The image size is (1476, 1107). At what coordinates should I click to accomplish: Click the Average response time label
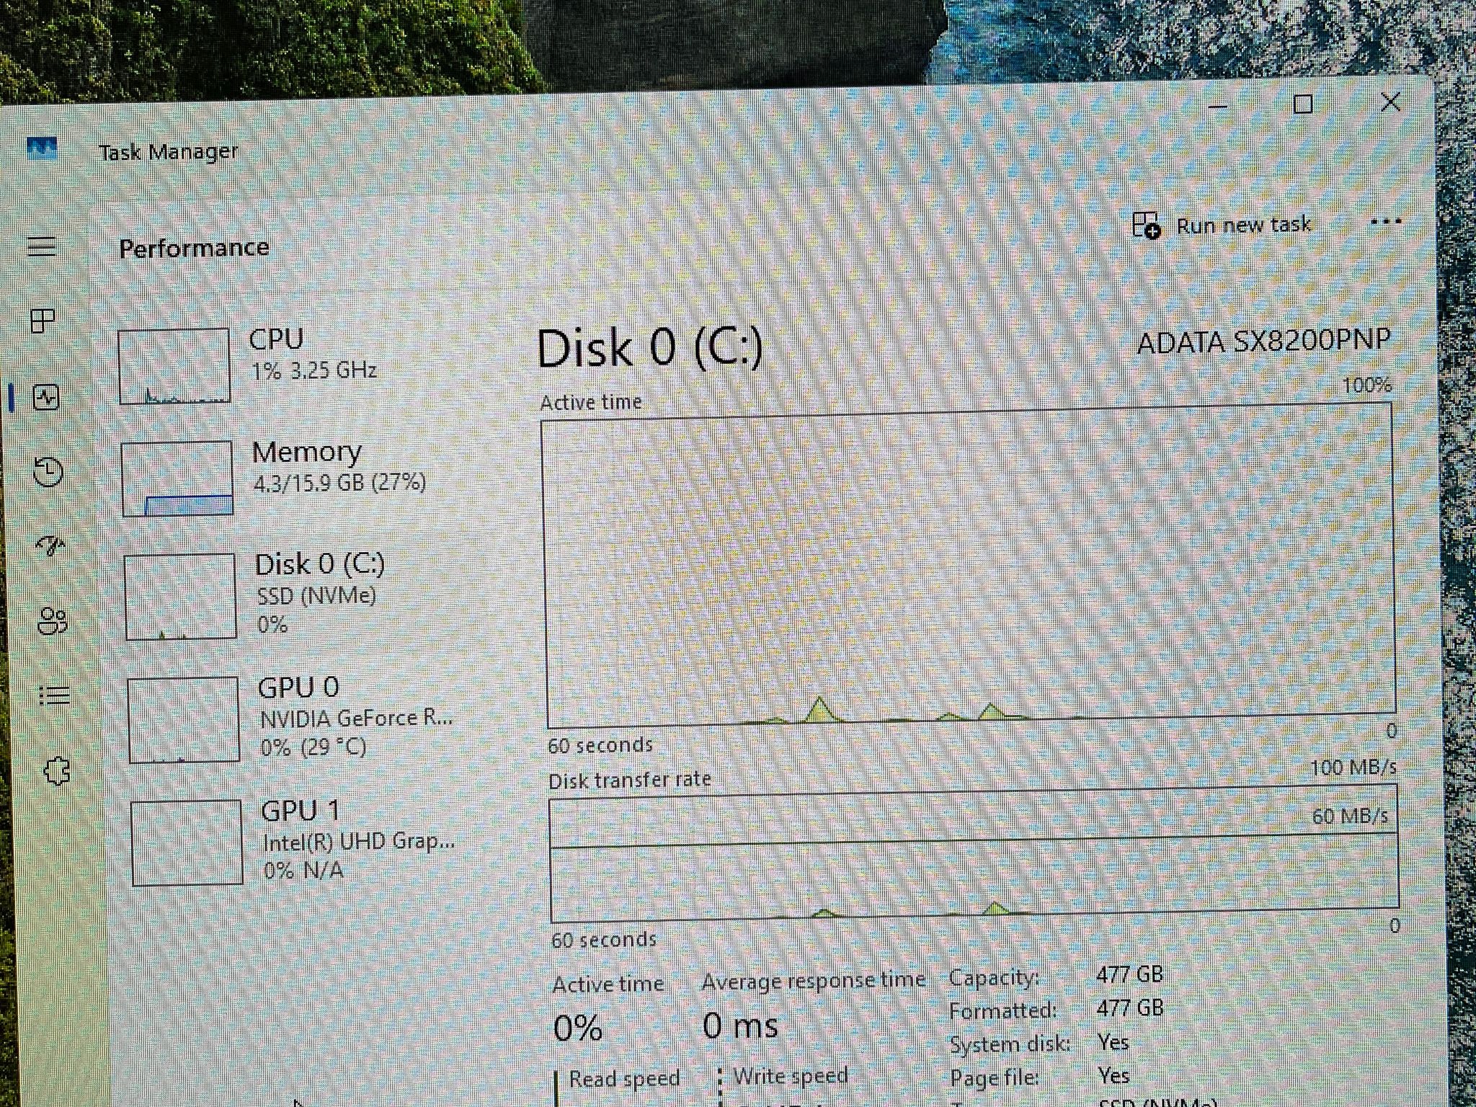click(x=814, y=981)
